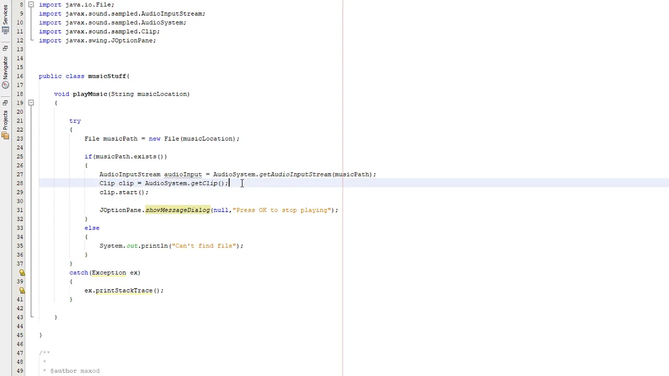Click line number 28 in gutter
Image resolution: width=669 pixels, height=376 pixels.
(19, 183)
